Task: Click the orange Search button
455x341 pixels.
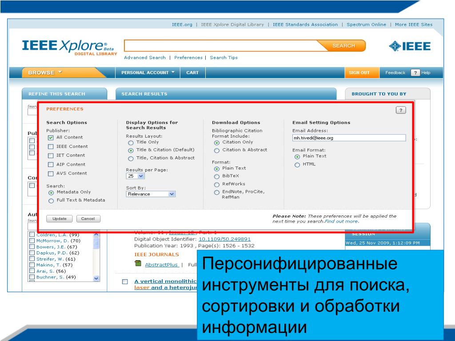Action: 343,46
